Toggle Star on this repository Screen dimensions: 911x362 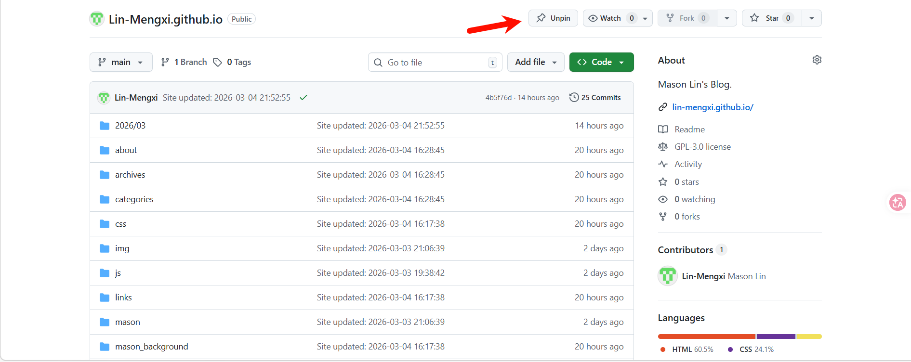(771, 18)
